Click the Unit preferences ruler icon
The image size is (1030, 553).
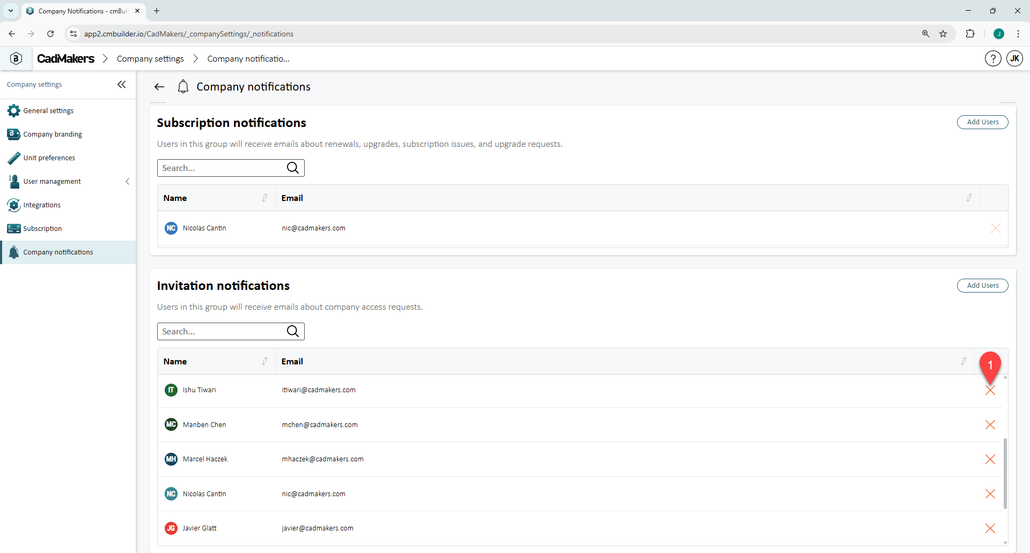point(14,158)
